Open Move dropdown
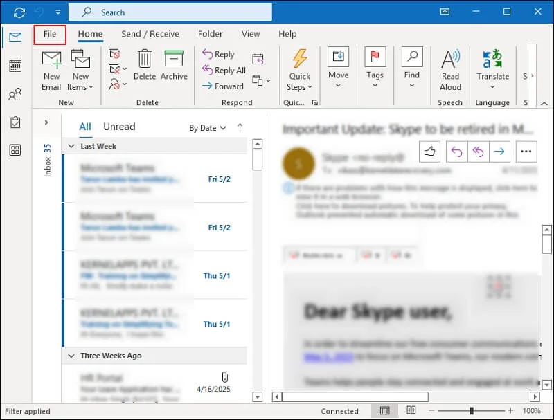Screen dimensions: 554x420 click(339, 68)
